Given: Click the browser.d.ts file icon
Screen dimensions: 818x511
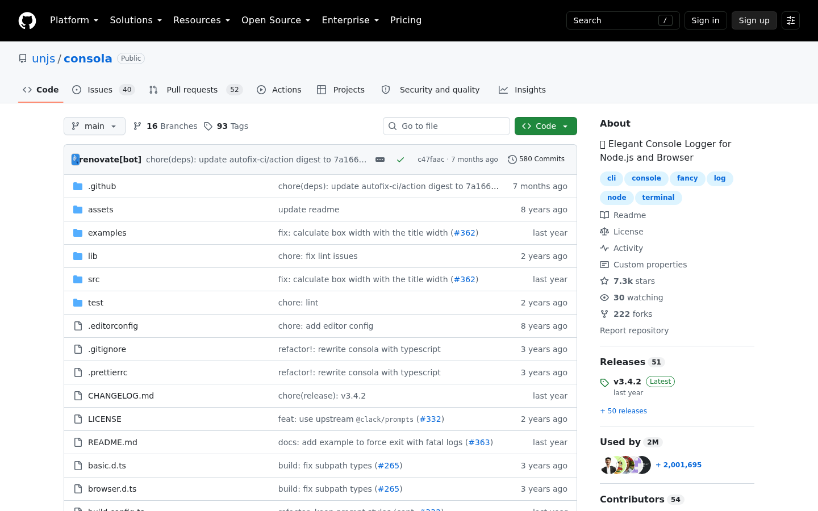Looking at the screenshot, I should coord(78,489).
